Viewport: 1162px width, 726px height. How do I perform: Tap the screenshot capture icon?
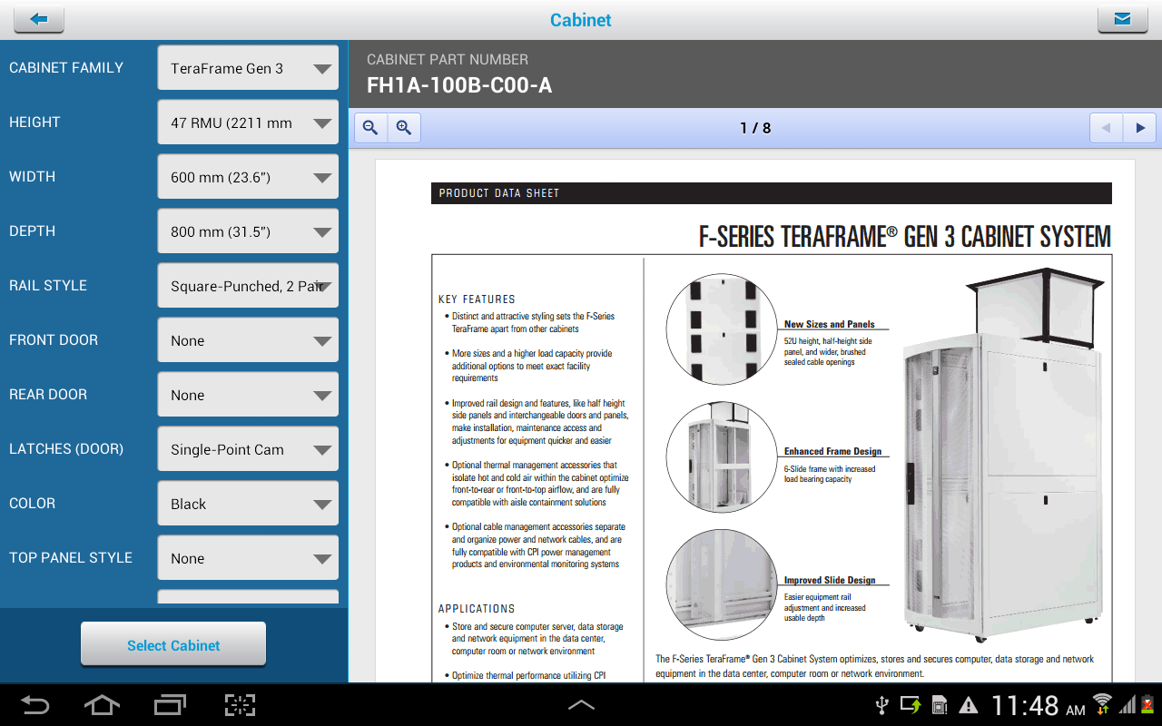(x=240, y=705)
